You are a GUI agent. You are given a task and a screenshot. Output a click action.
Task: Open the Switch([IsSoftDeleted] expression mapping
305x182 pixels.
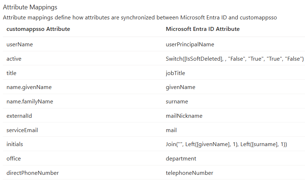[x=234, y=59]
